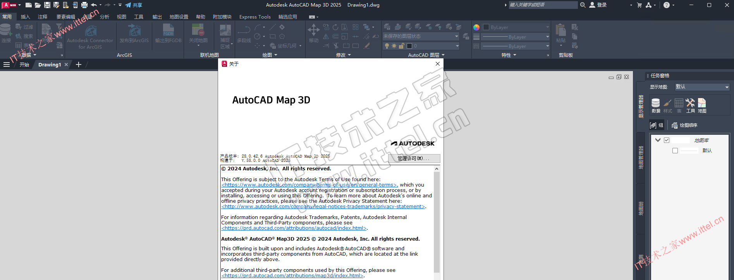Click the shopping cart icon in title bar
This screenshot has height=280, width=734.
639,5
